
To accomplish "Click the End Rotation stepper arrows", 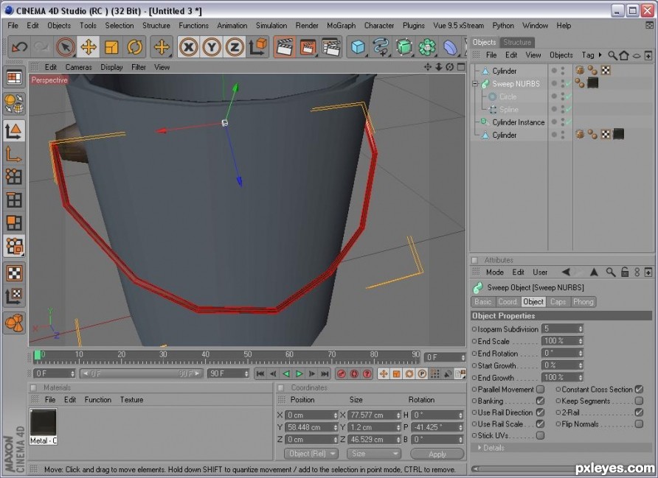I will [581, 353].
